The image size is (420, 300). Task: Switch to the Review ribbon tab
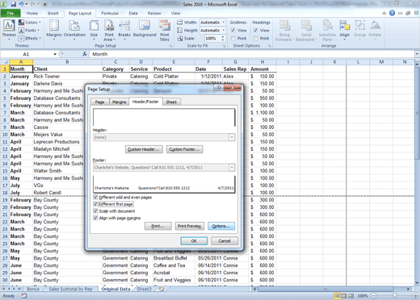pos(154,13)
